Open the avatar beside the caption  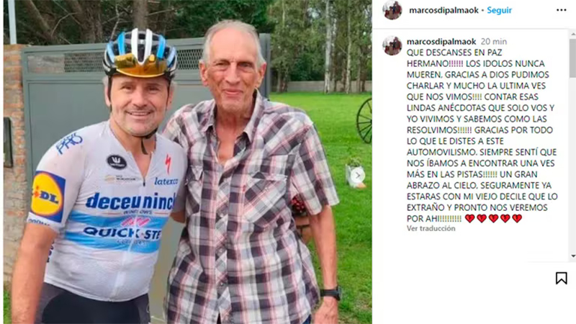392,45
